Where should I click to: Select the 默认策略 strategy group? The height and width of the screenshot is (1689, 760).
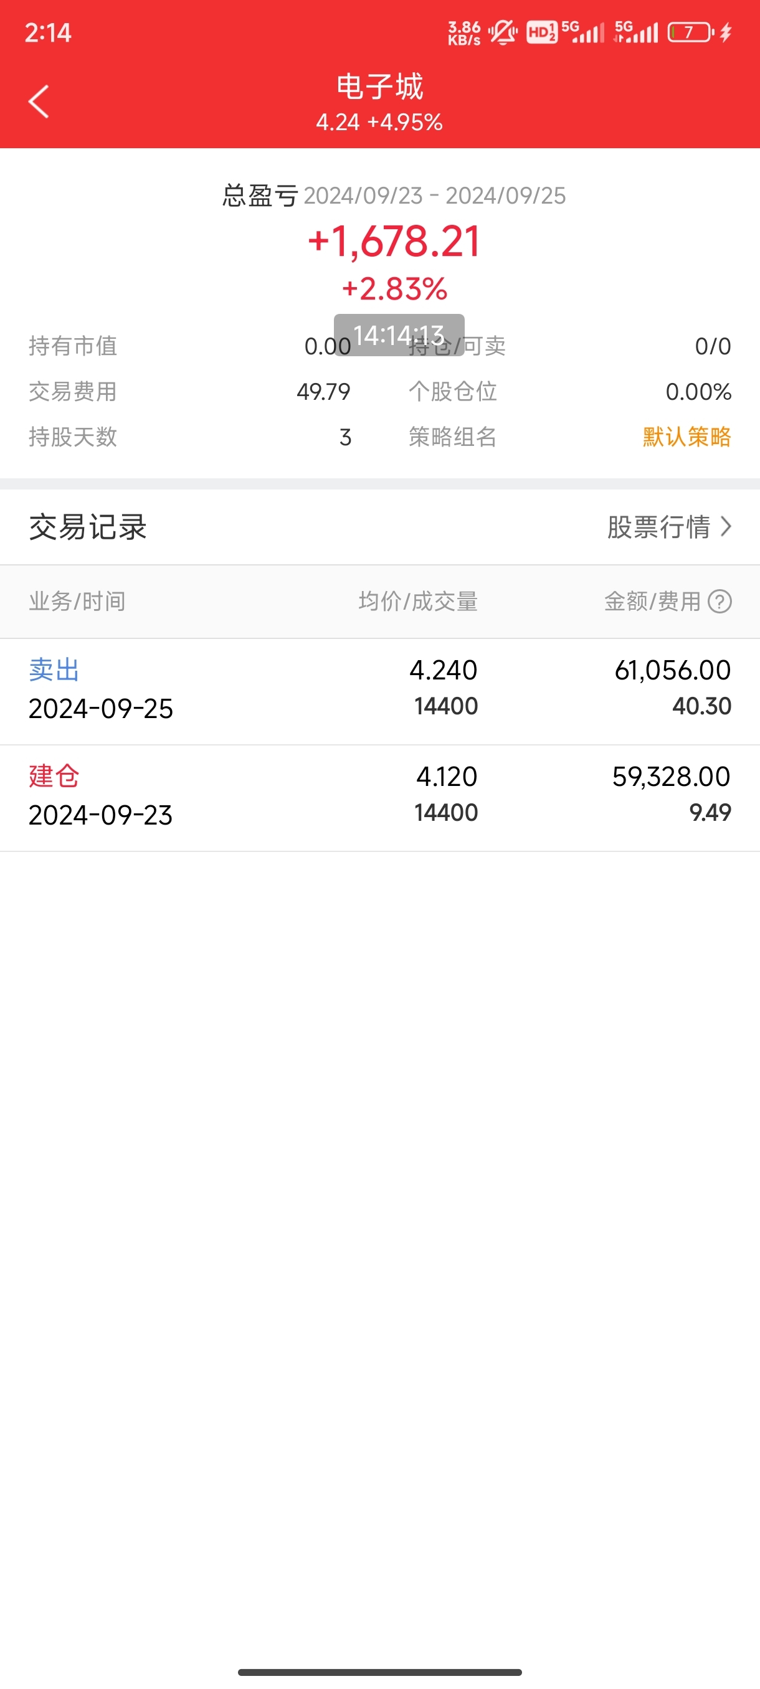point(686,437)
